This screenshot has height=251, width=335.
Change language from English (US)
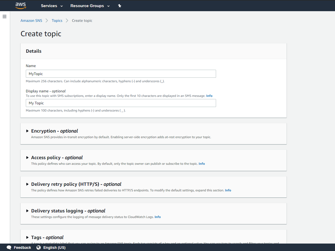coord(54,248)
